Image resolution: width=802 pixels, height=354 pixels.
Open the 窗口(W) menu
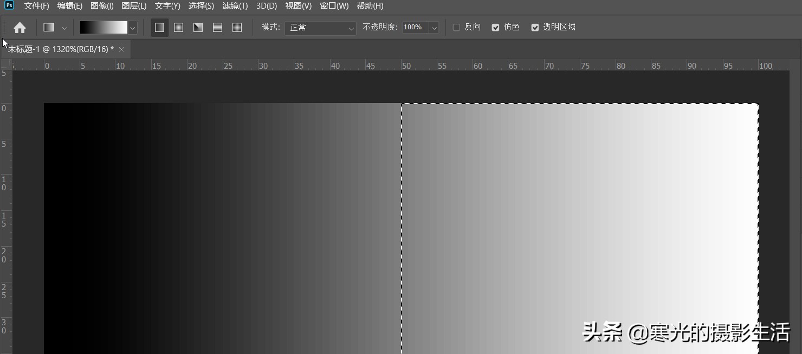point(334,6)
